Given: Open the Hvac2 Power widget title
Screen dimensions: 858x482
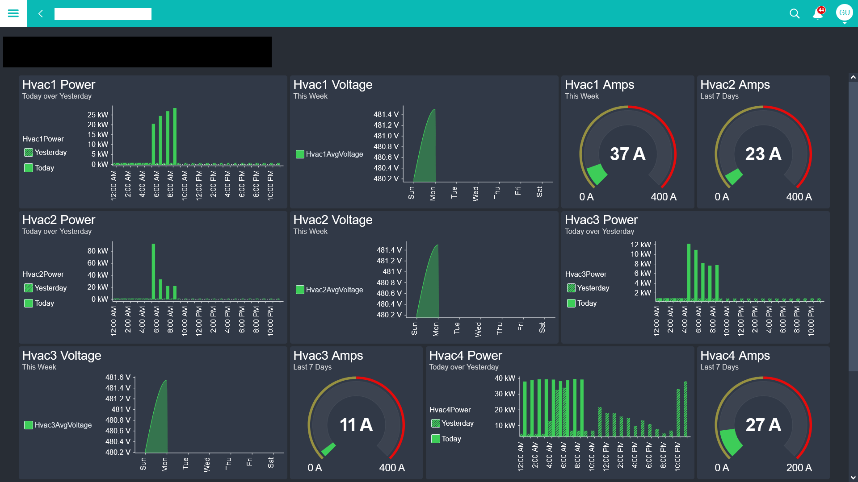Looking at the screenshot, I should [59, 220].
